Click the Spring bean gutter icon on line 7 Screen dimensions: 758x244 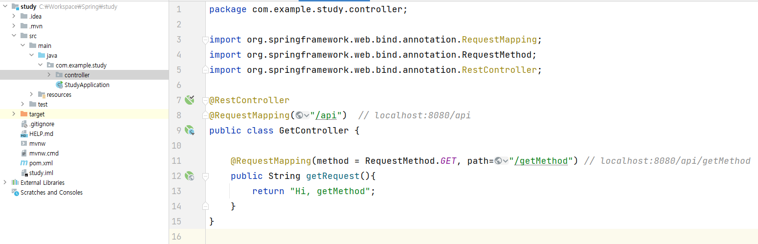click(190, 100)
